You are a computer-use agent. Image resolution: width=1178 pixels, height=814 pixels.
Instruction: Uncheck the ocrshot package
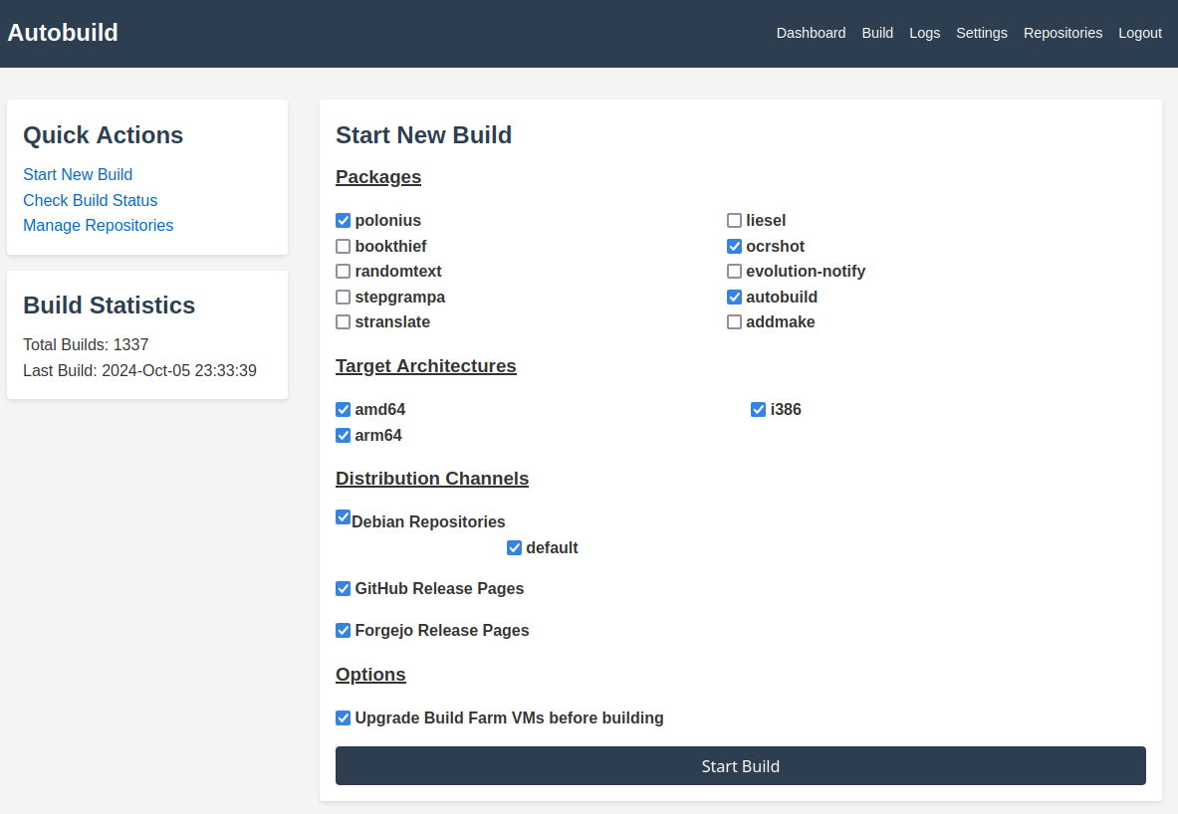tap(734, 247)
